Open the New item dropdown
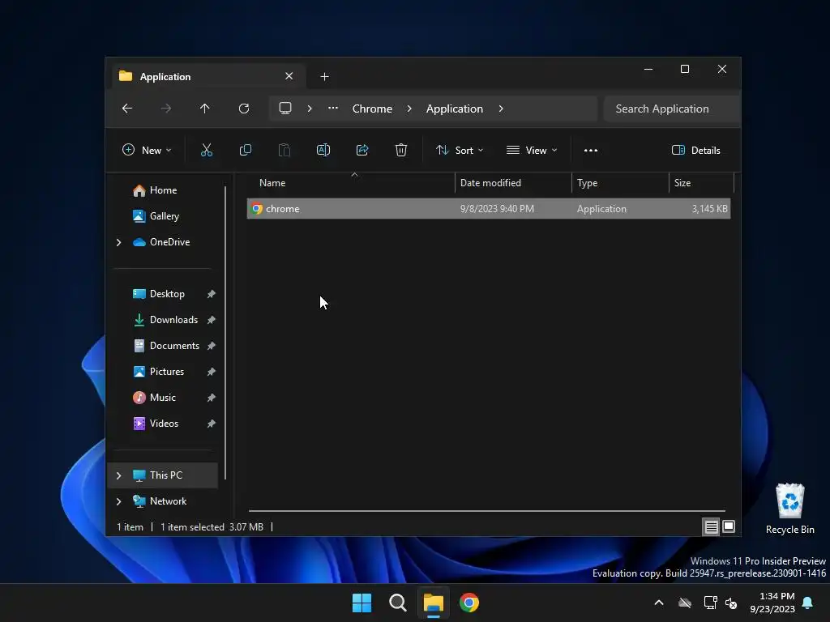830x622 pixels. coord(147,150)
